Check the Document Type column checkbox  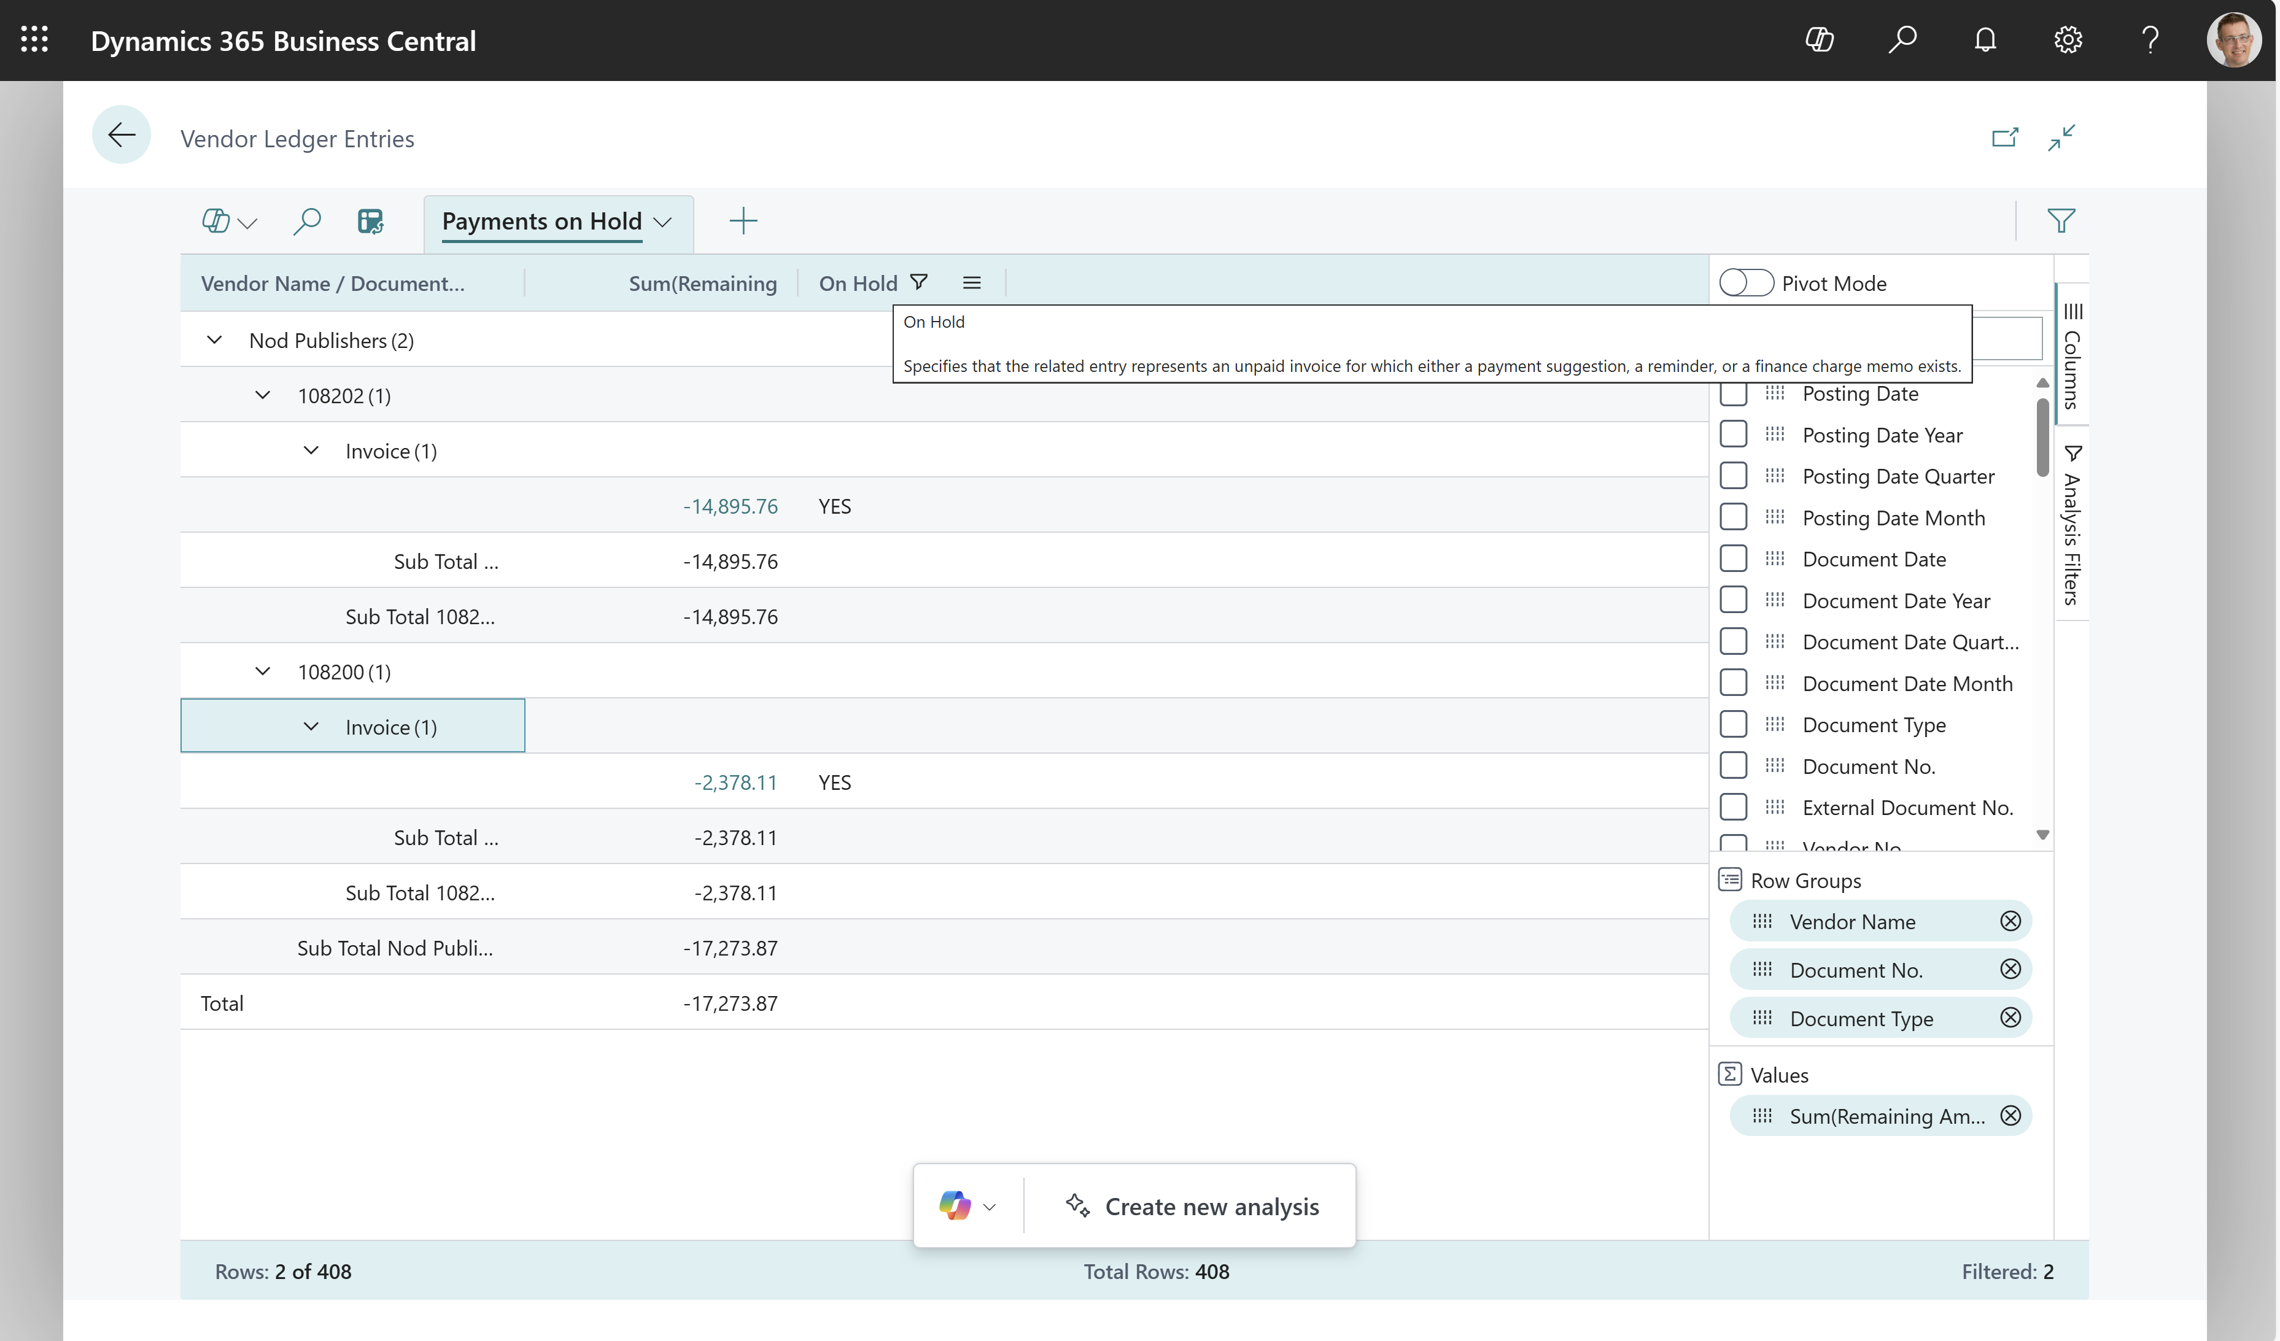pos(1734,724)
